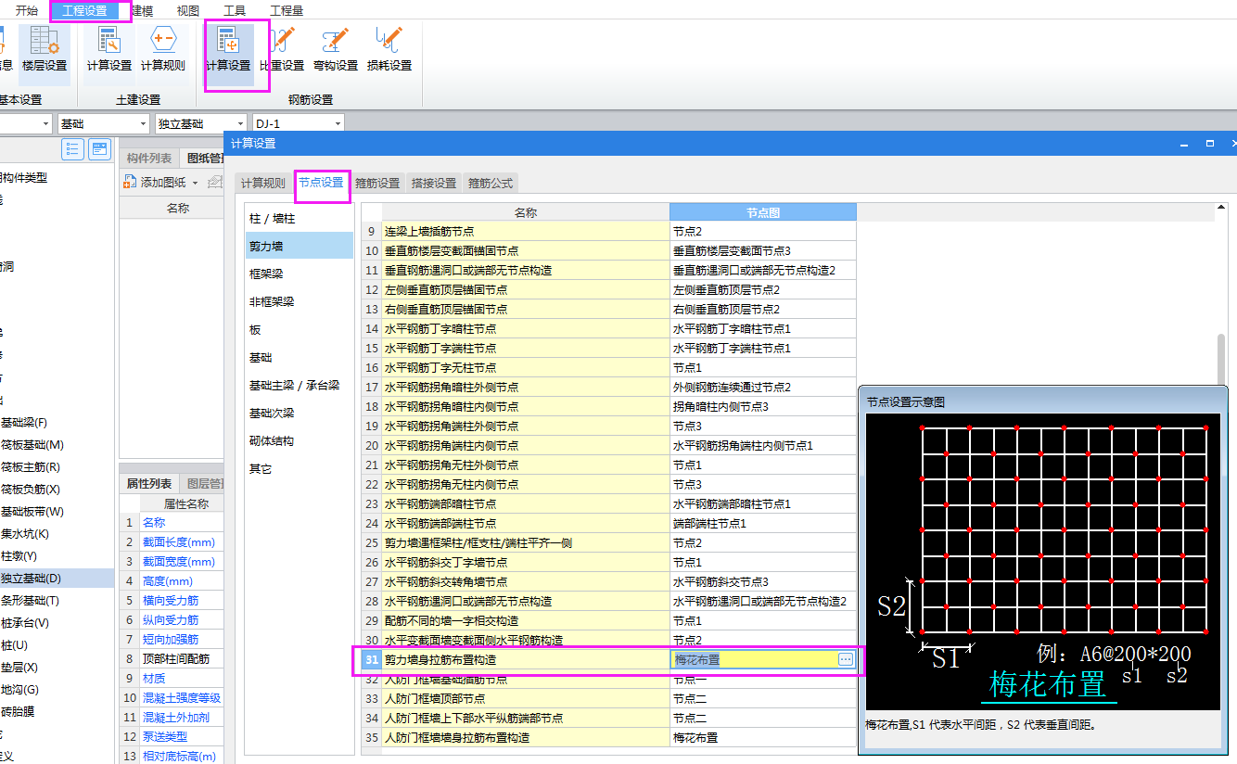
Task: Select 条形基础(T) in the navigation tree
Action: point(30,601)
